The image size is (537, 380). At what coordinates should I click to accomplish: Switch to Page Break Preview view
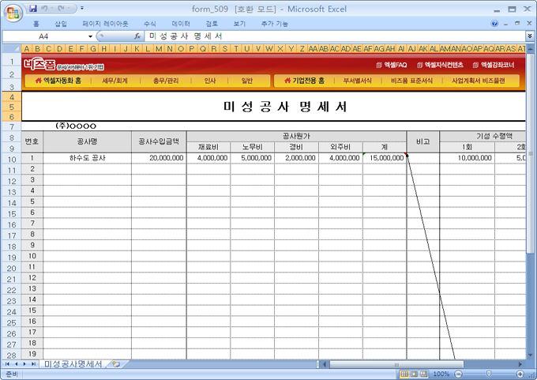424,374
